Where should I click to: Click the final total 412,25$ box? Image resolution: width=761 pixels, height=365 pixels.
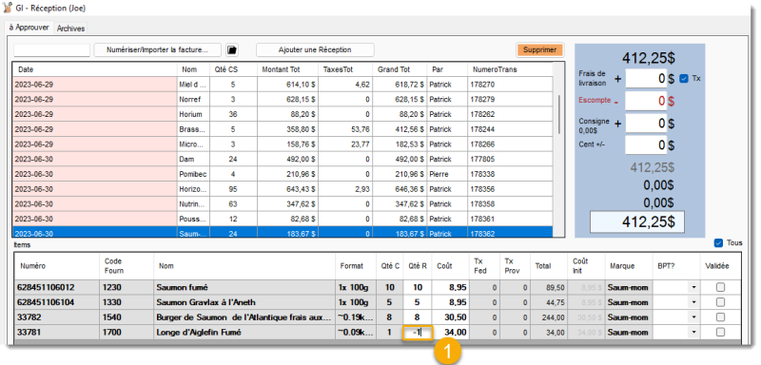coord(636,221)
